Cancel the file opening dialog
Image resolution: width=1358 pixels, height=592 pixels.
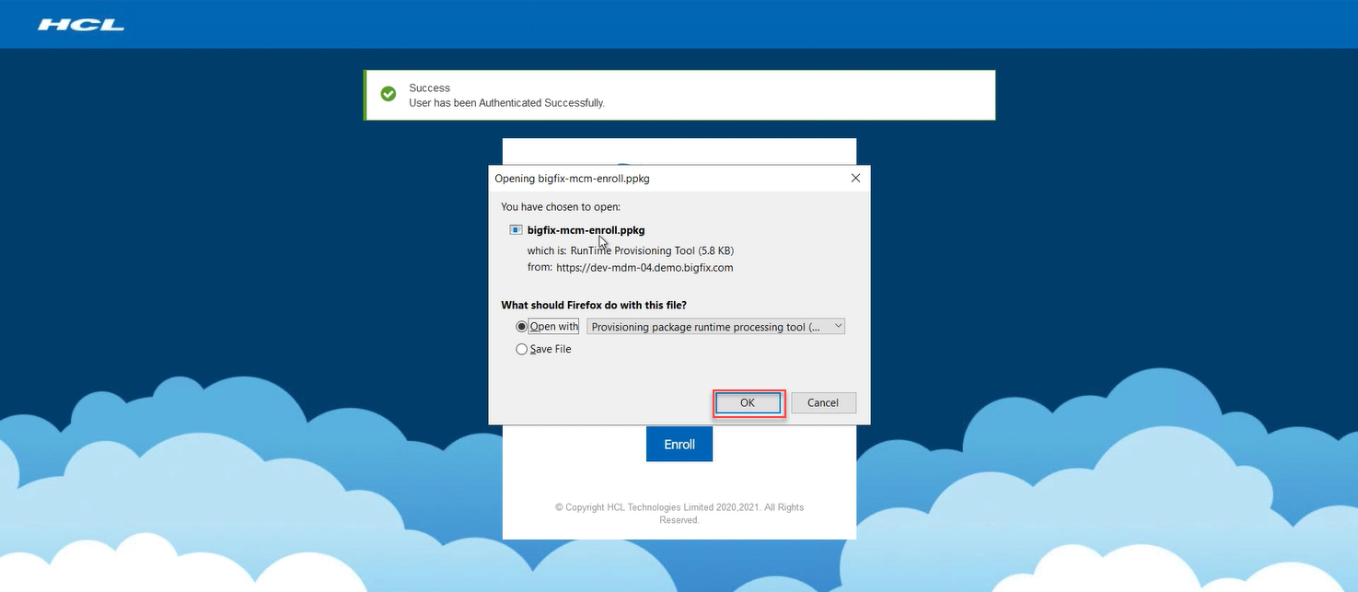(x=823, y=402)
